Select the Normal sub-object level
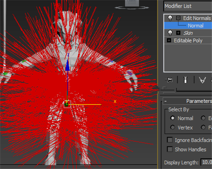The height and width of the screenshot is (169, 212). click(x=195, y=25)
